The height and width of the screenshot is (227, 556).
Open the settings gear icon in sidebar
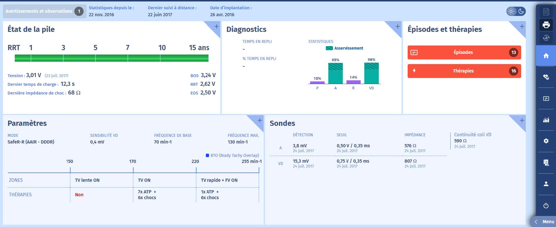tap(546, 141)
